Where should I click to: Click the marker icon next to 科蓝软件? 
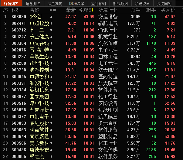tap(51, 130)
